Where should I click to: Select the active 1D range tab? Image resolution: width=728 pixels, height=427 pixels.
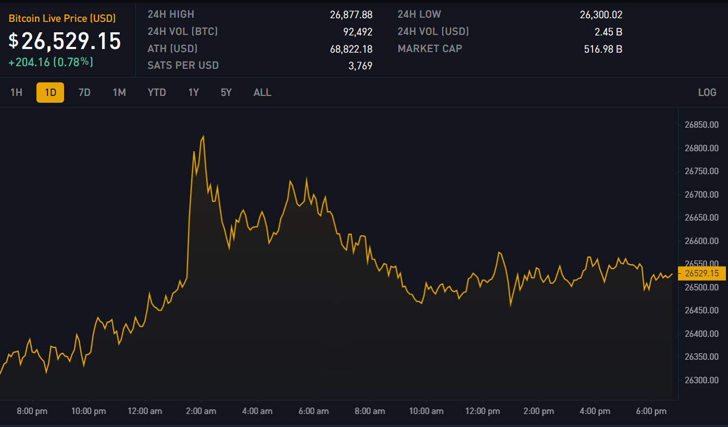pyautogui.click(x=50, y=92)
